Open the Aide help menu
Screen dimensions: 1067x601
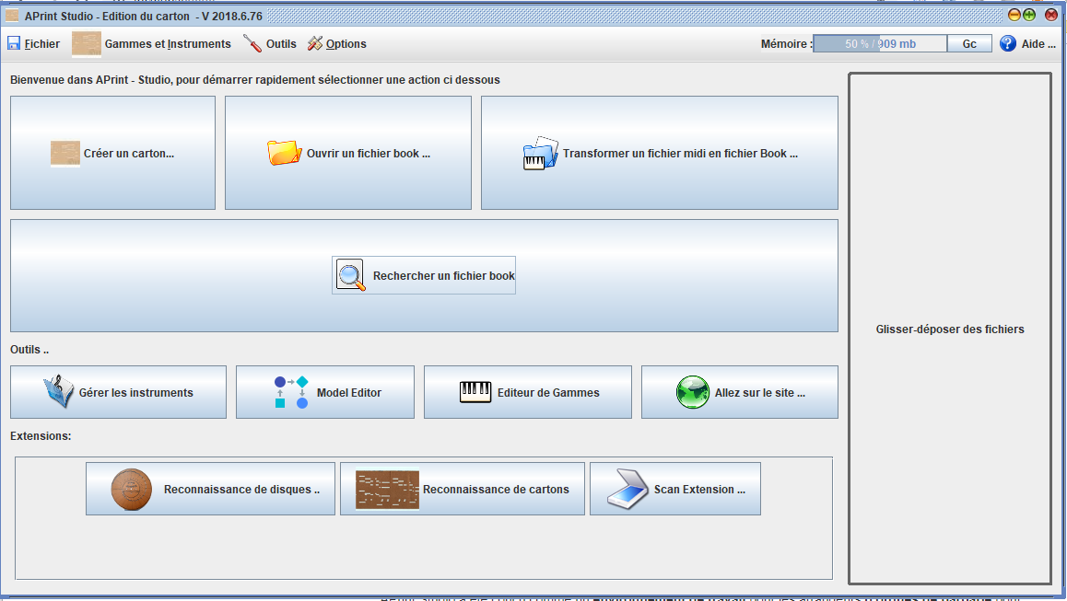point(1027,44)
